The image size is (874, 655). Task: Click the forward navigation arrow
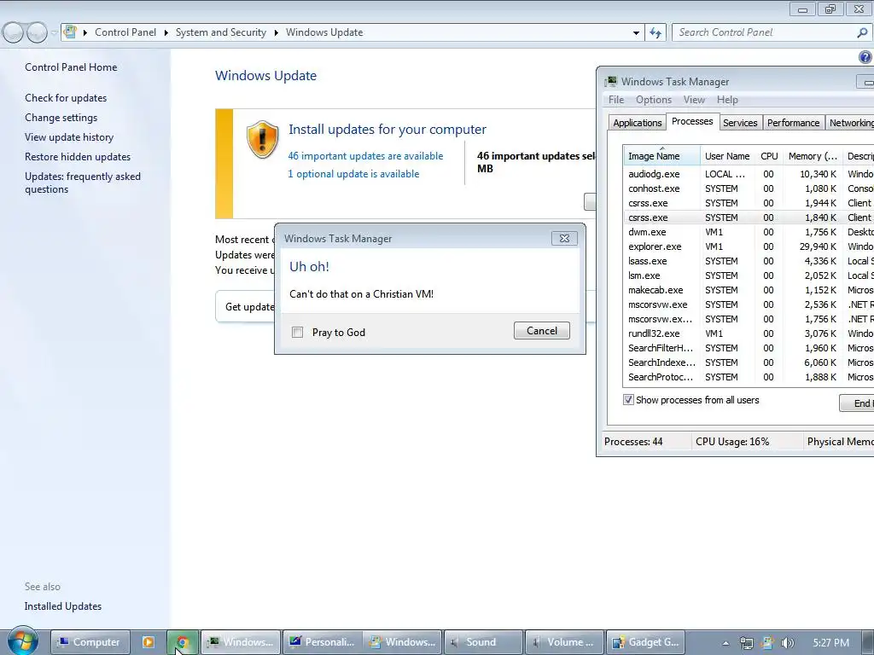pos(37,33)
